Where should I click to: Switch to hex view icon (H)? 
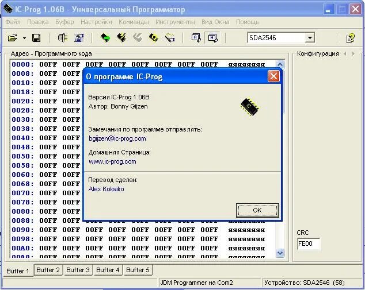tap(213, 38)
